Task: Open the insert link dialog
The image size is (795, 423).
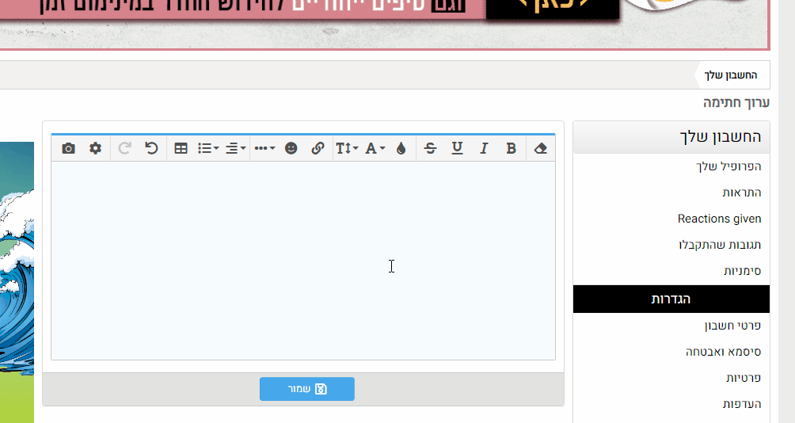Action: [x=318, y=148]
